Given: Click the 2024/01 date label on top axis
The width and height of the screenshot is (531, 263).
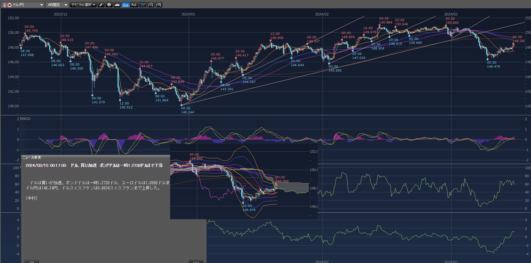Looking at the screenshot, I should coord(188,14).
